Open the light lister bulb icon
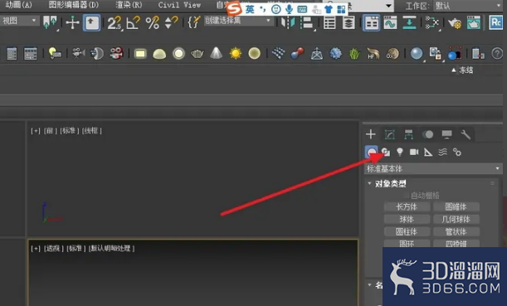507x306 pixels. [x=55, y=53]
